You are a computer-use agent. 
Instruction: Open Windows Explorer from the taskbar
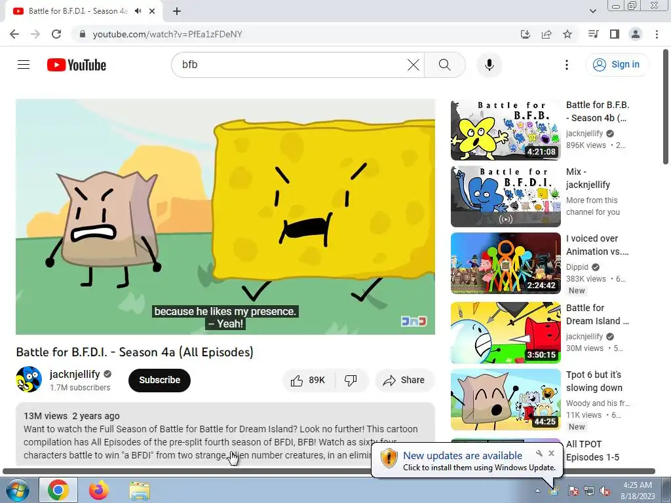pyautogui.click(x=140, y=491)
